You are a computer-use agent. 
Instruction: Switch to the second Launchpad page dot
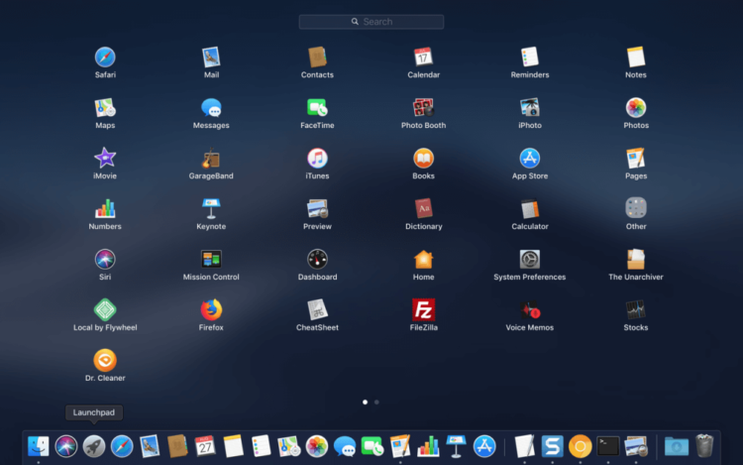pos(376,402)
